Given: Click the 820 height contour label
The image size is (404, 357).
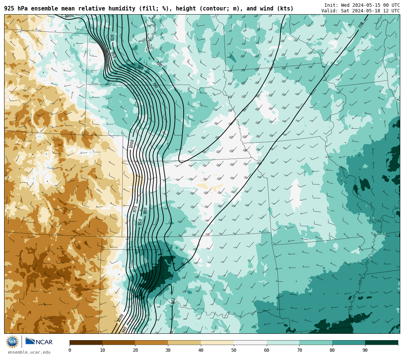Looking at the screenshot, I should click(112, 38).
